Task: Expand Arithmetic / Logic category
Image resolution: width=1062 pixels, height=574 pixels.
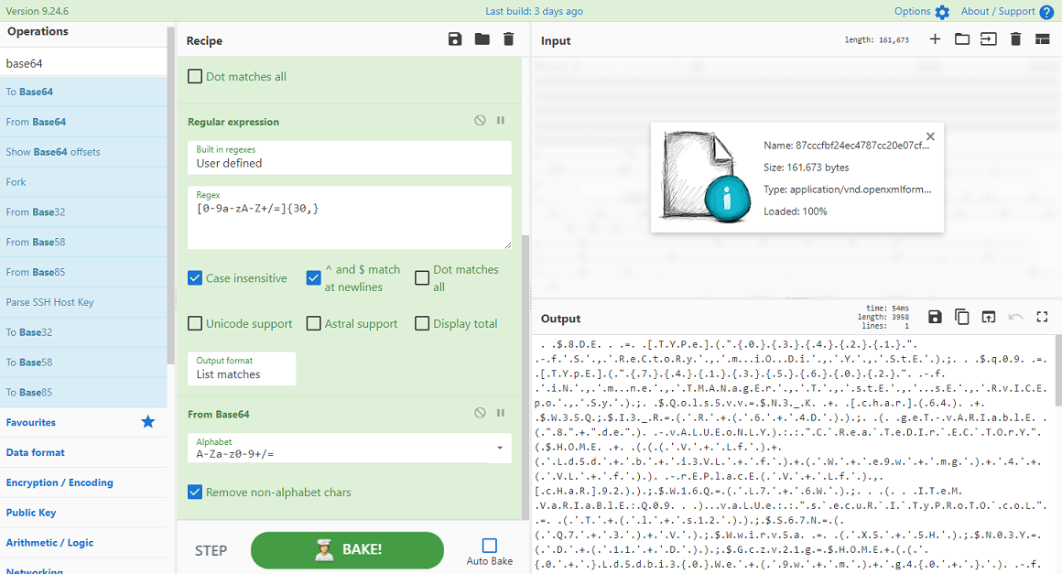Action: click(x=83, y=543)
